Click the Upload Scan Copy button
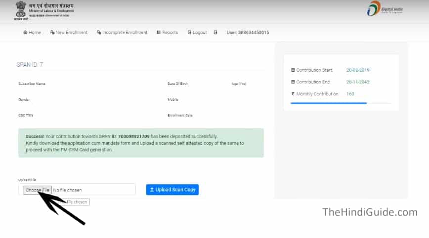 coord(172,190)
